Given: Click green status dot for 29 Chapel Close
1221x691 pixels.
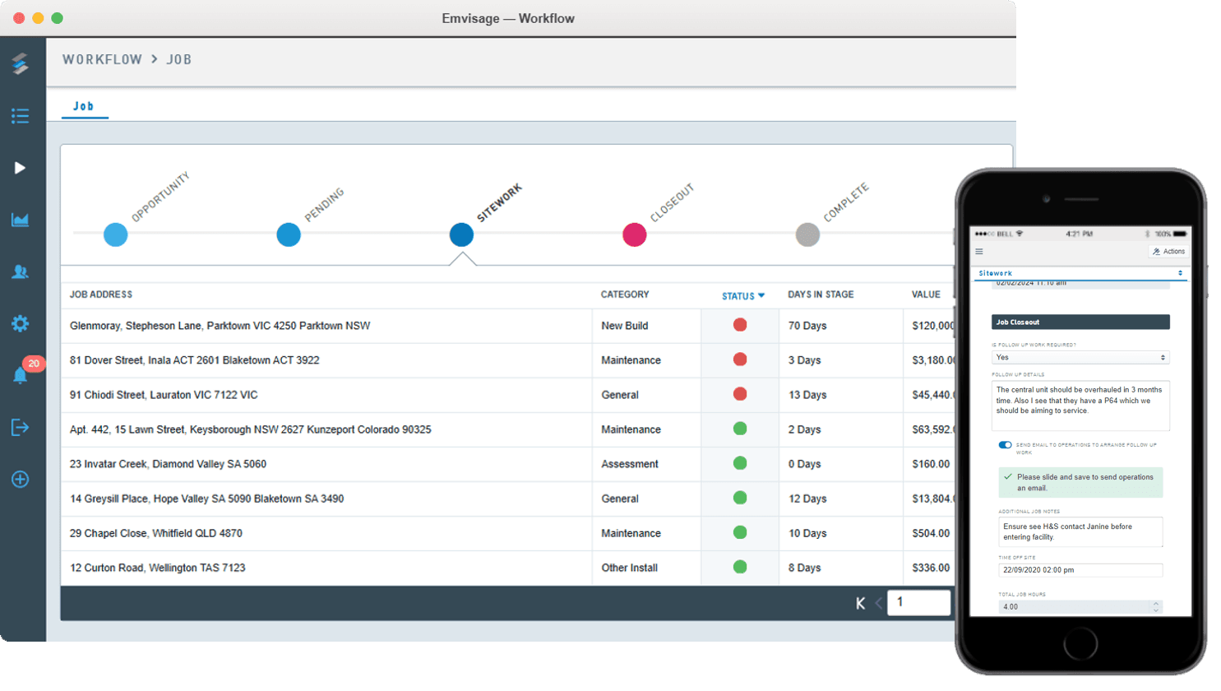Looking at the screenshot, I should (x=740, y=532).
